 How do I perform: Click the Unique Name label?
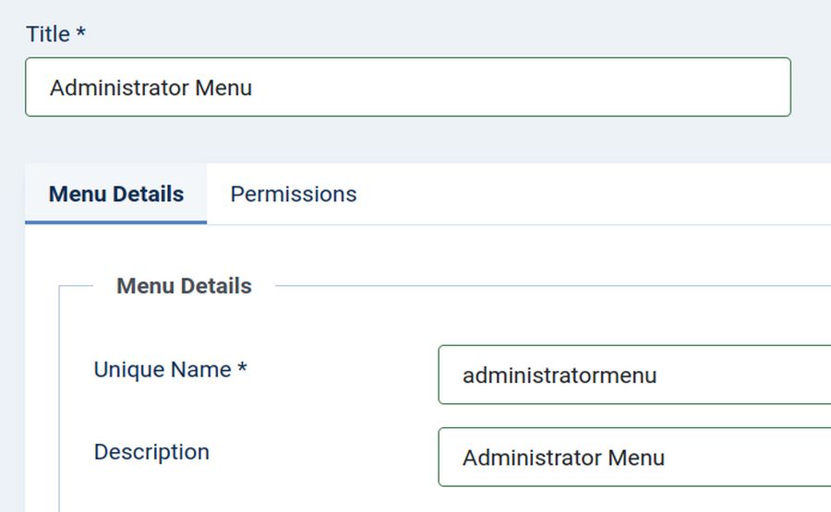coord(163,370)
